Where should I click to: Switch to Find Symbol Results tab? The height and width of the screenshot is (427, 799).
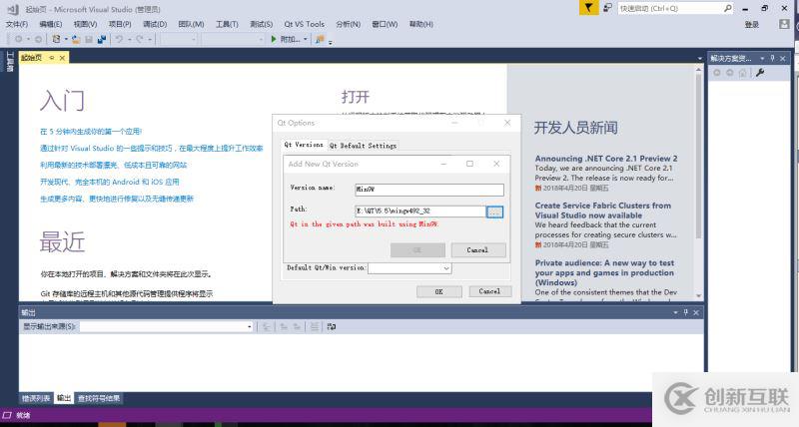point(99,398)
